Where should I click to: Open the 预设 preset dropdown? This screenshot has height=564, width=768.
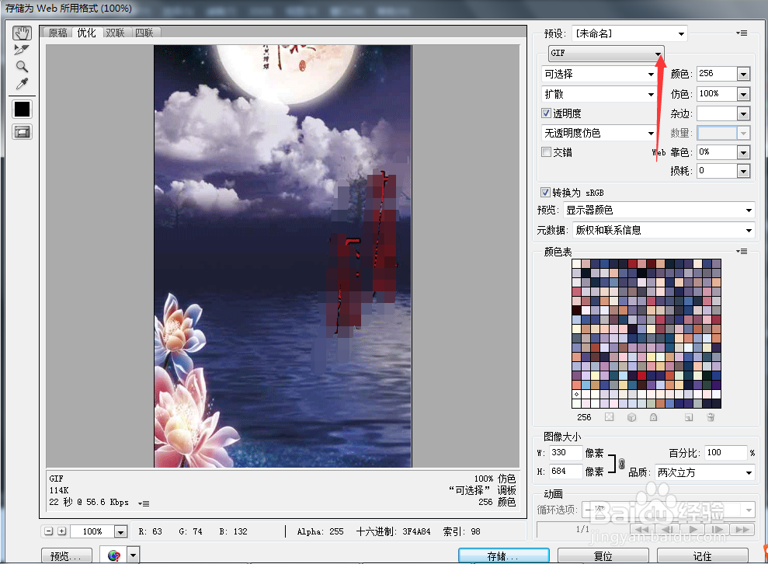click(630, 33)
